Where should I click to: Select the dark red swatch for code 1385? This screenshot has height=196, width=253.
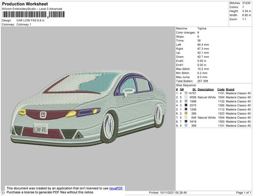[x=186, y=106]
